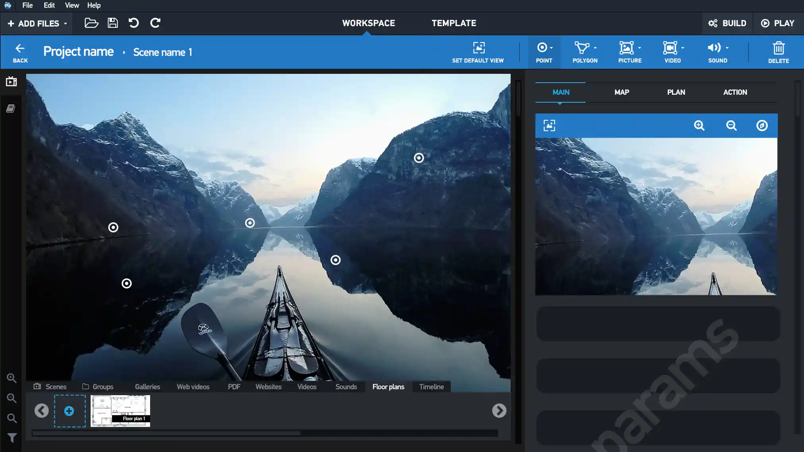Select the Sound tool

coord(718,52)
